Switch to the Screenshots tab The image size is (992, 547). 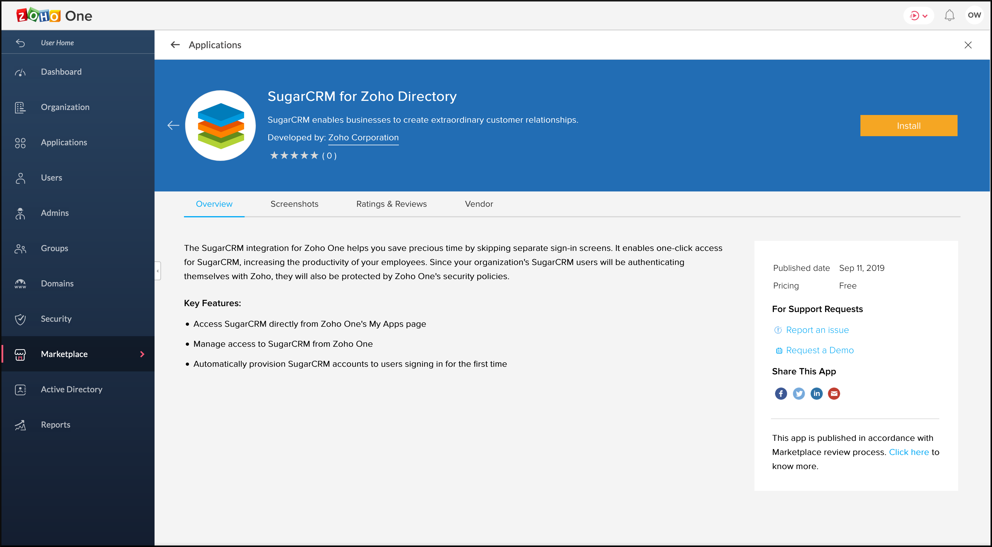(294, 204)
